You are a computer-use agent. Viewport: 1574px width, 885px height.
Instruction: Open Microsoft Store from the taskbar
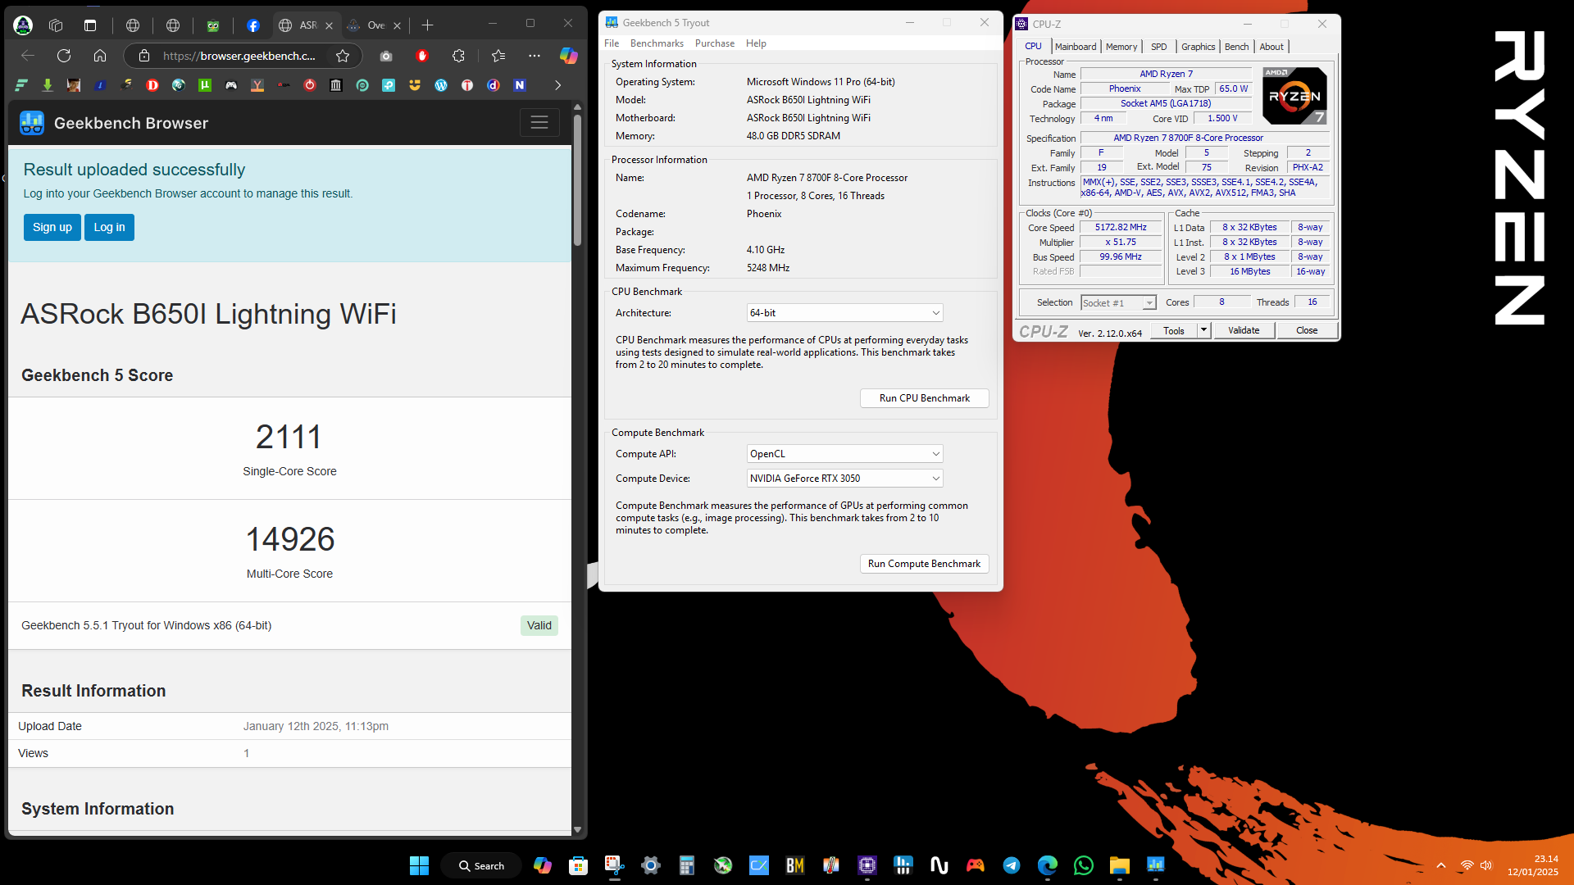tap(578, 865)
